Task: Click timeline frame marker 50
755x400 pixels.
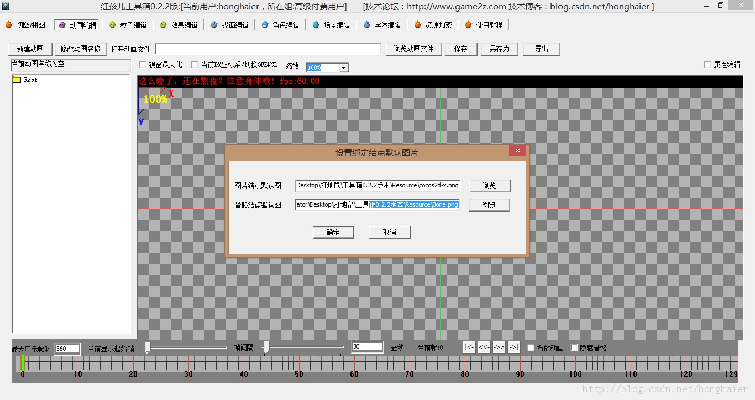Action: pyautogui.click(x=299, y=374)
